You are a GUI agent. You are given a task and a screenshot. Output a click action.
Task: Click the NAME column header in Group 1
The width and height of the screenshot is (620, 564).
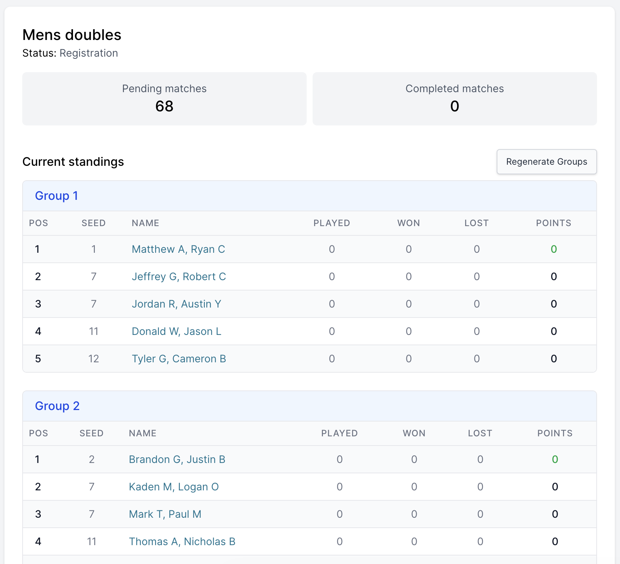(x=145, y=223)
